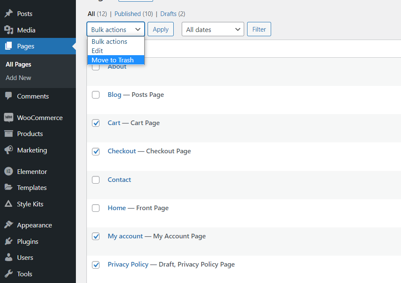Open All Pages submenu item

[19, 64]
